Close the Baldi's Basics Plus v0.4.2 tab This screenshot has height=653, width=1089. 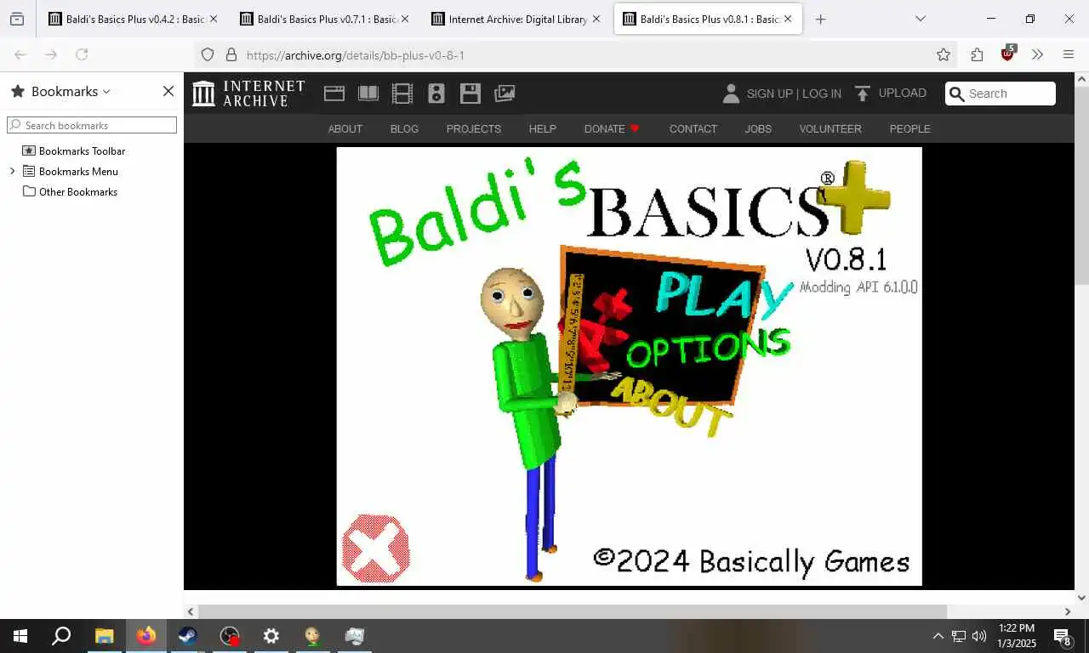[x=214, y=19]
